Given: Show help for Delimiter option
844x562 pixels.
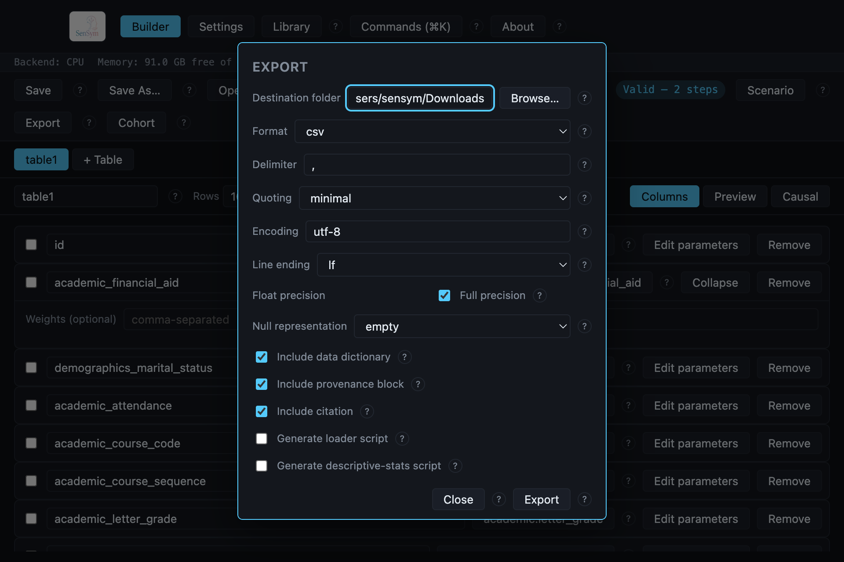Looking at the screenshot, I should [584, 165].
